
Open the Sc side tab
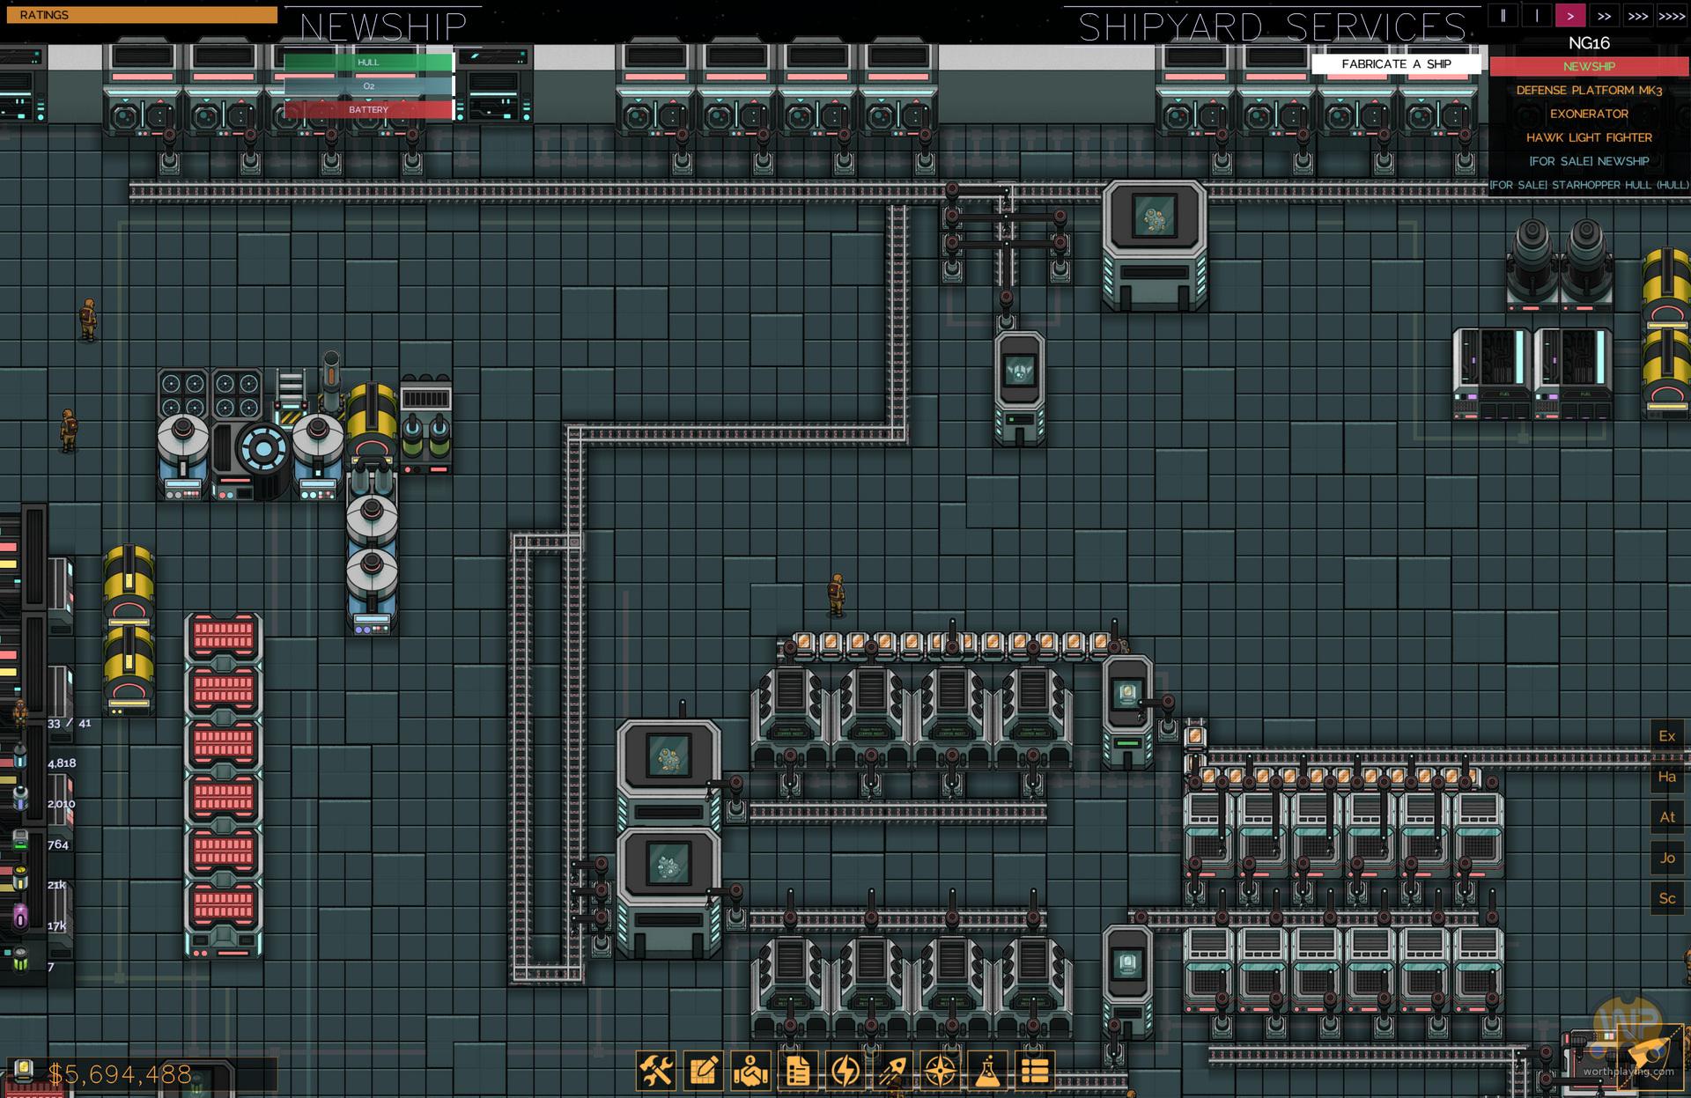(1666, 898)
